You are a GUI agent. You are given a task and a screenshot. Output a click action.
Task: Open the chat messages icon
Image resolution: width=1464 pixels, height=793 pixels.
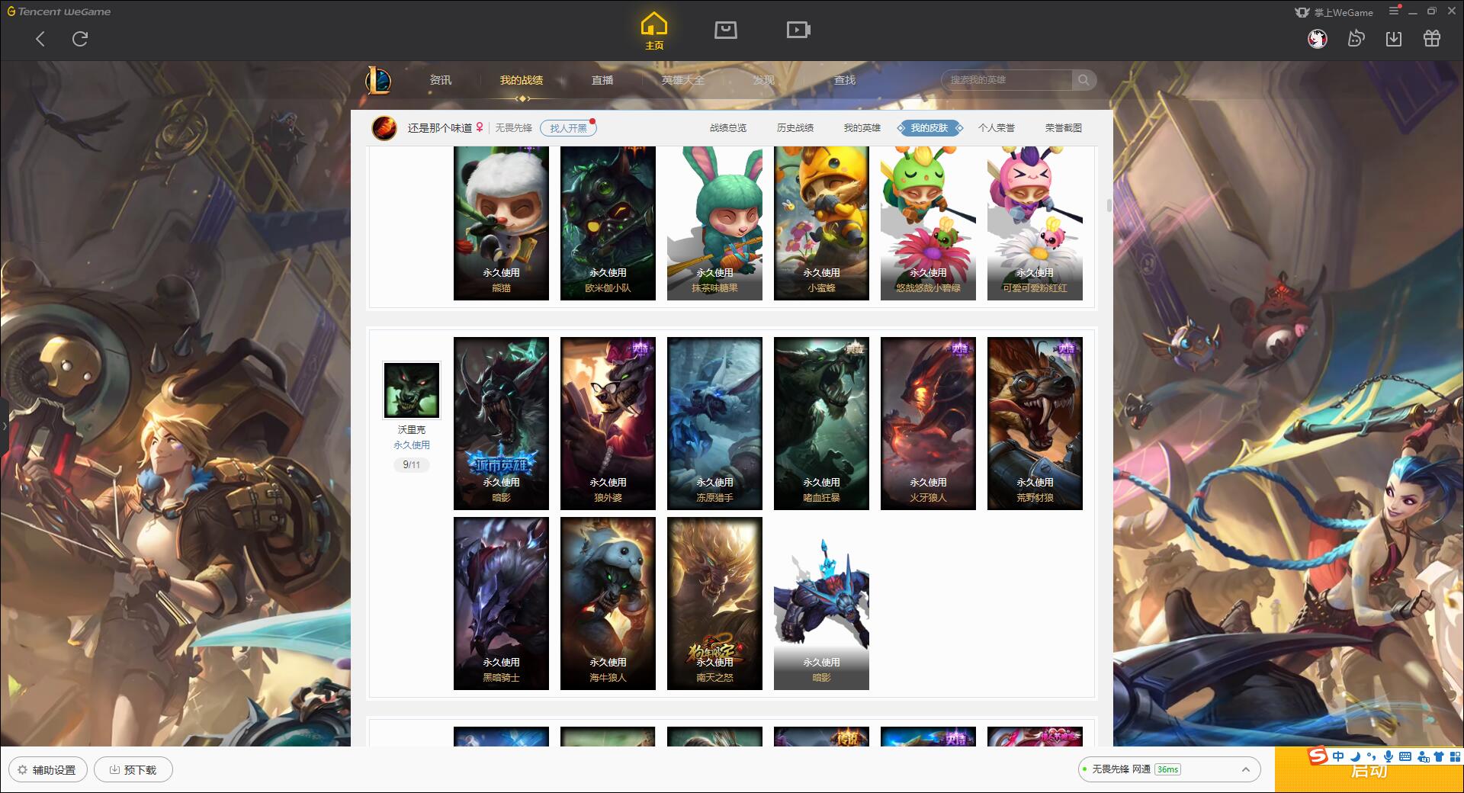click(x=1356, y=38)
